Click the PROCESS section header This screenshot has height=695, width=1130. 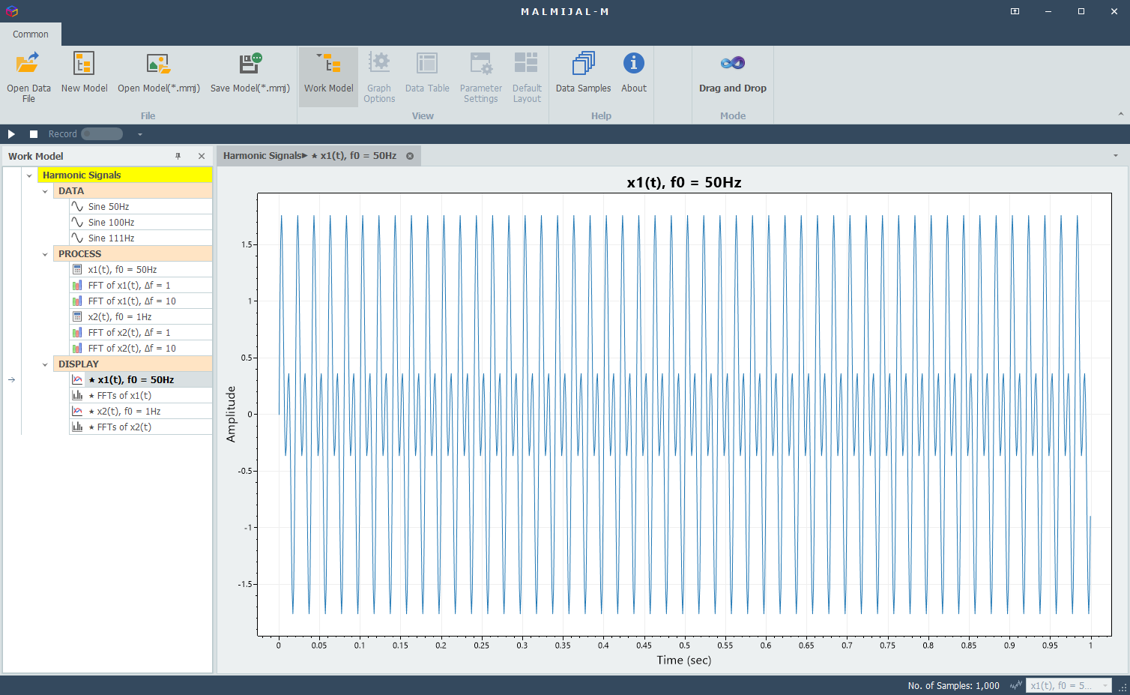tap(133, 254)
